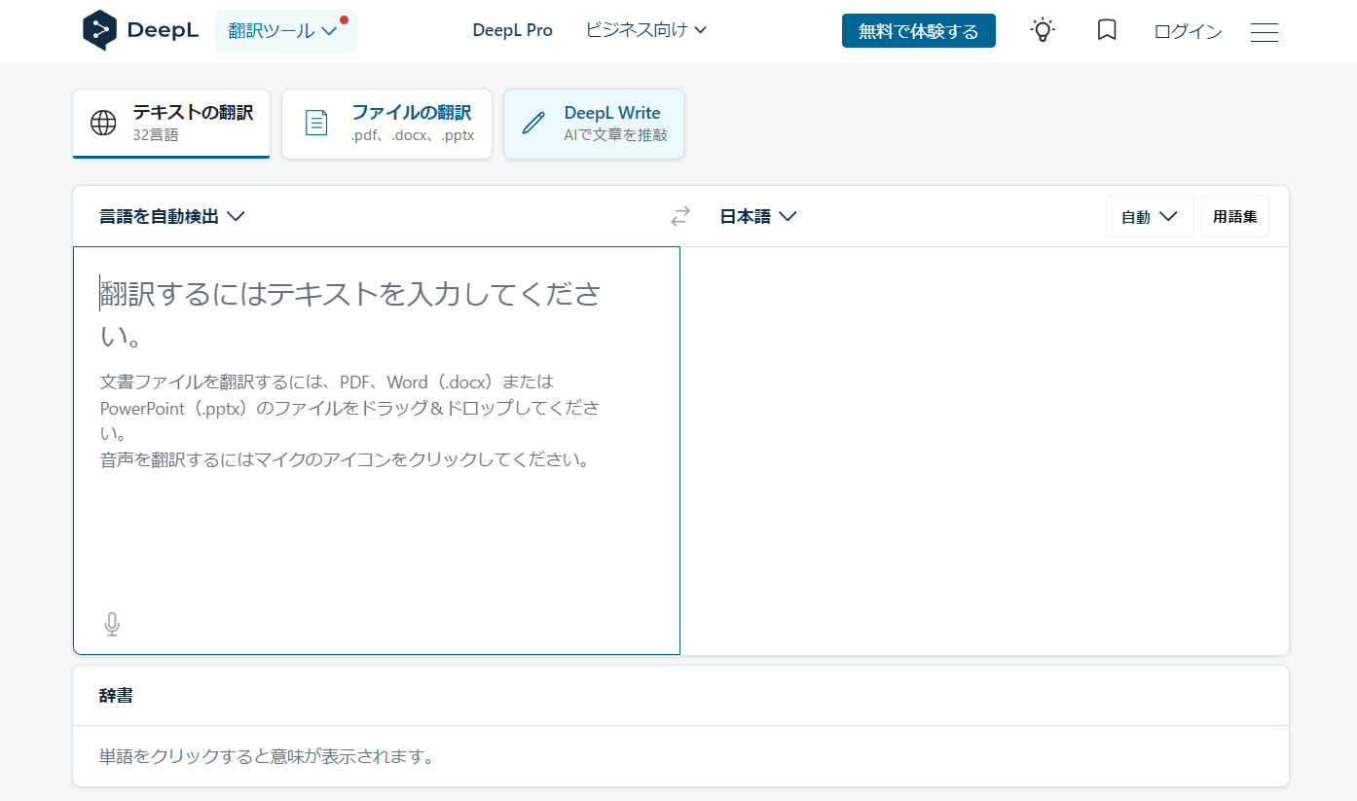Click into the source text input area
1357x801 pixels.
click(377, 450)
